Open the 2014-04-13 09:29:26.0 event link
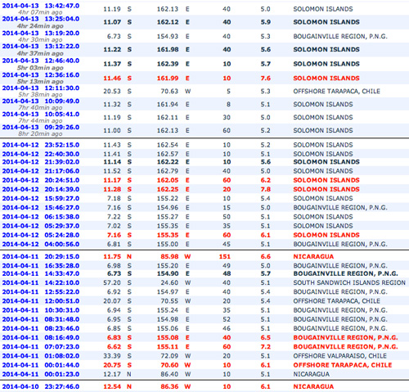Viewport: 409px width, 392px height. tap(41, 128)
